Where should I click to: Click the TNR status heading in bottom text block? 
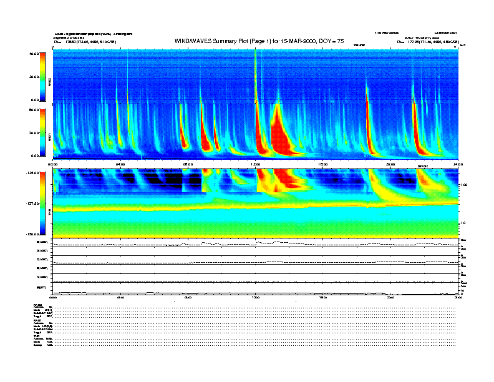[x=37, y=336]
